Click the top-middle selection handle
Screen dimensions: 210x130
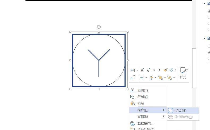pyautogui.click(x=99, y=32)
